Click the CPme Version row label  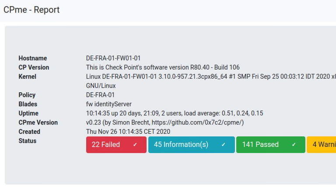coord(38,122)
